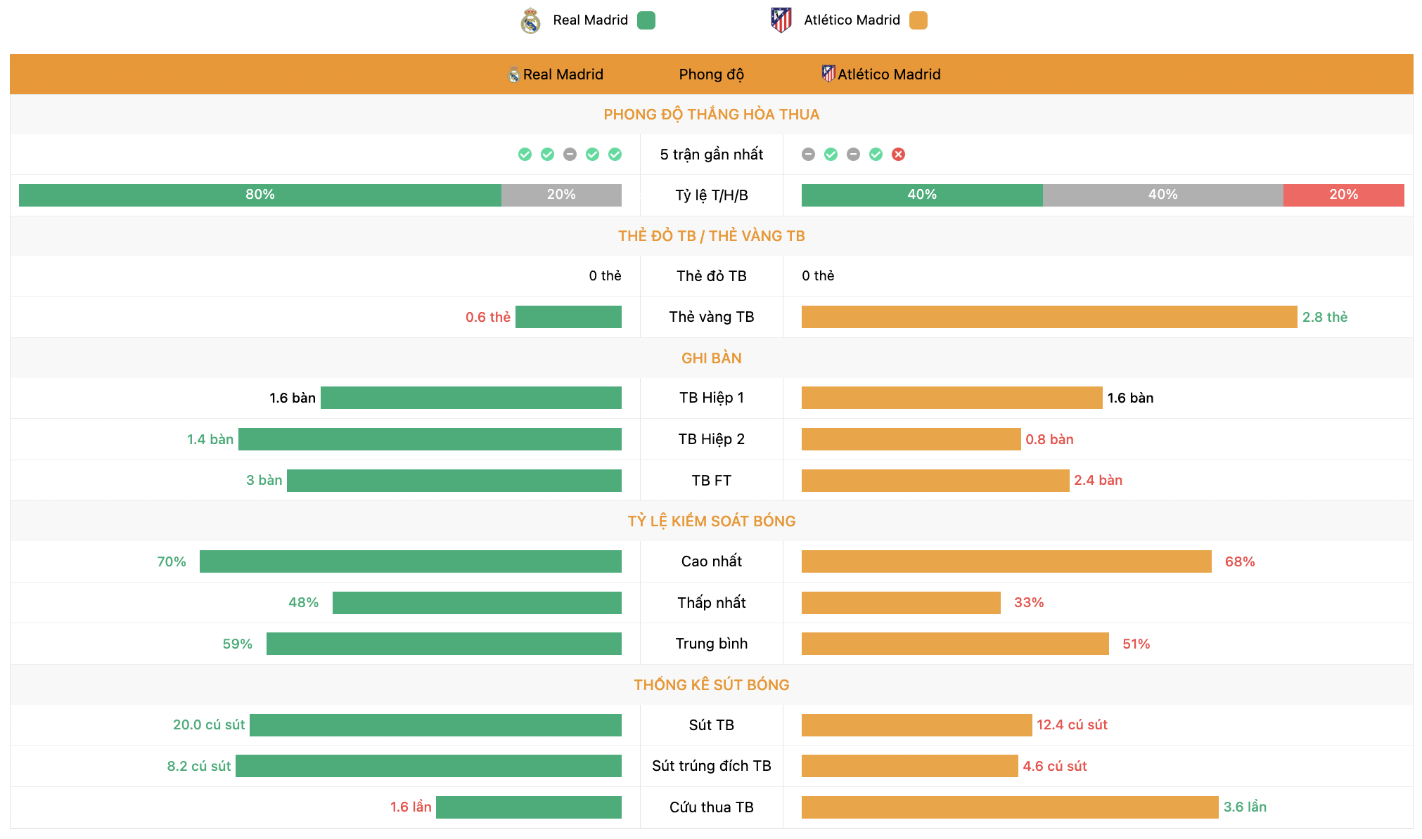Image resolution: width=1422 pixels, height=839 pixels.
Task: Click the TB Hiệp 1 row label
Action: tap(711, 398)
